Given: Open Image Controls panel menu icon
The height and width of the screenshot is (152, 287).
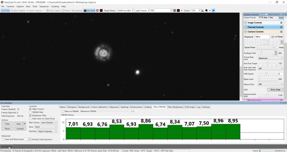Looking at the screenshot, I should [x=281, y=22].
